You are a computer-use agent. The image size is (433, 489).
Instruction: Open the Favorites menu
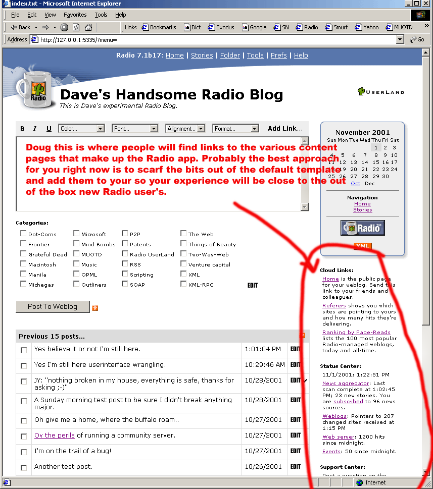[75, 15]
